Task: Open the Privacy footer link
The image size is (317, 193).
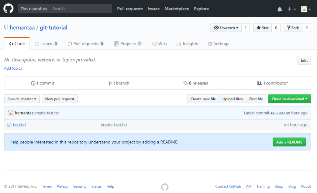Action: tap(62, 186)
